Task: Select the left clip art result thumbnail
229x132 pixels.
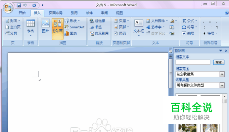Action: [x=187, y=128]
